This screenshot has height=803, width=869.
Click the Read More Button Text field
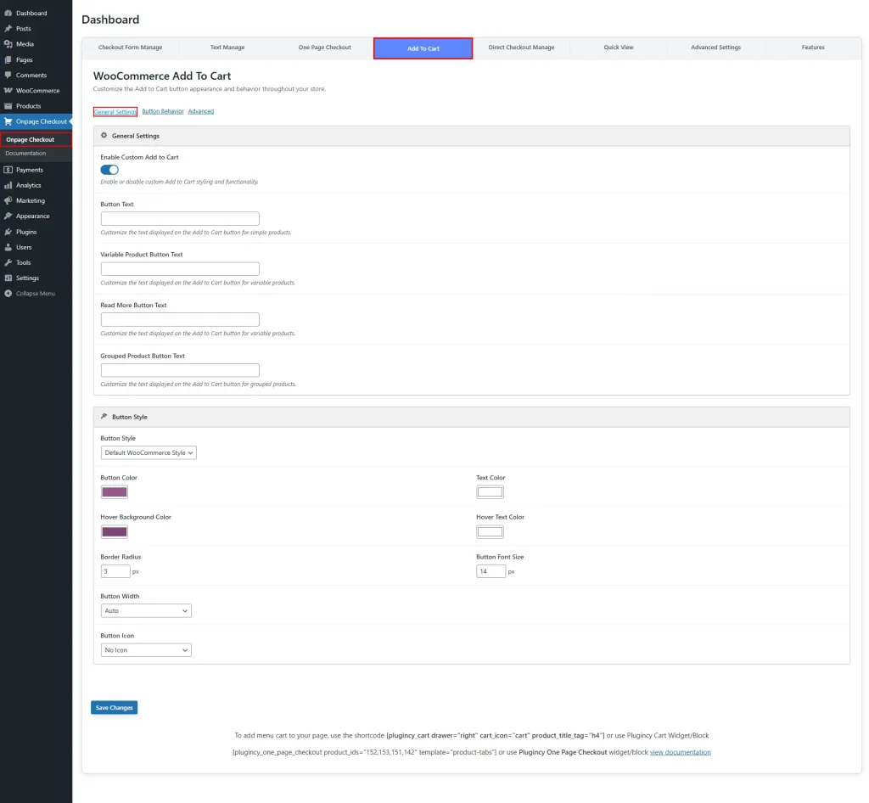(x=180, y=319)
